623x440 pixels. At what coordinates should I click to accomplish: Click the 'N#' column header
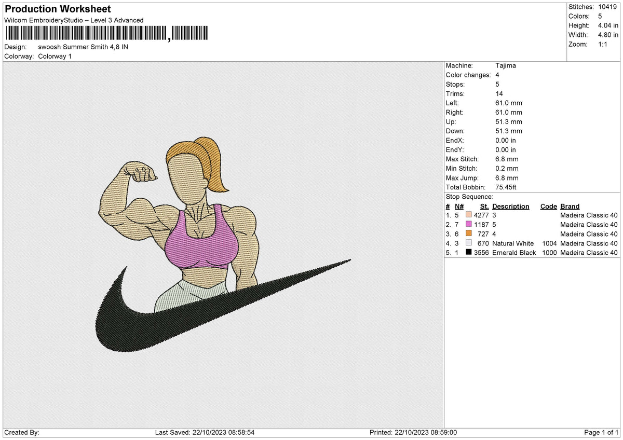[459, 206]
